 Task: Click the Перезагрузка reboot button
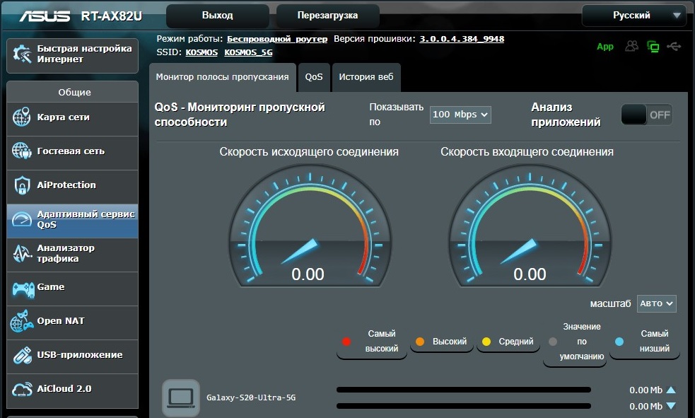click(327, 16)
